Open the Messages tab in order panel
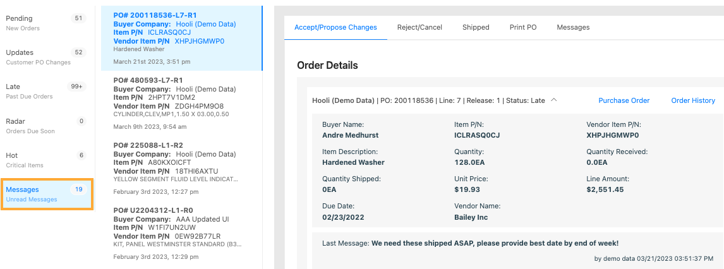This screenshot has height=269, width=724. [573, 27]
